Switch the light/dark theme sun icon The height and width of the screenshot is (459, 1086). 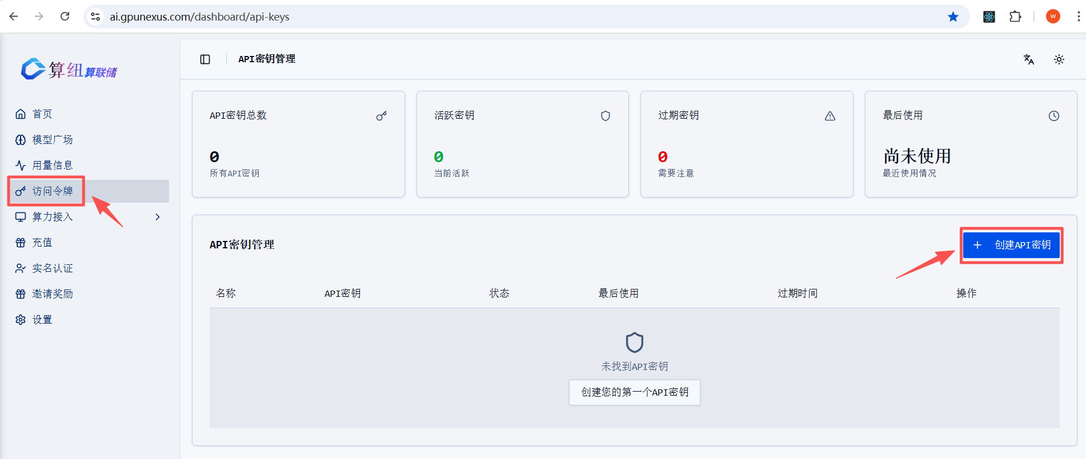(1059, 59)
